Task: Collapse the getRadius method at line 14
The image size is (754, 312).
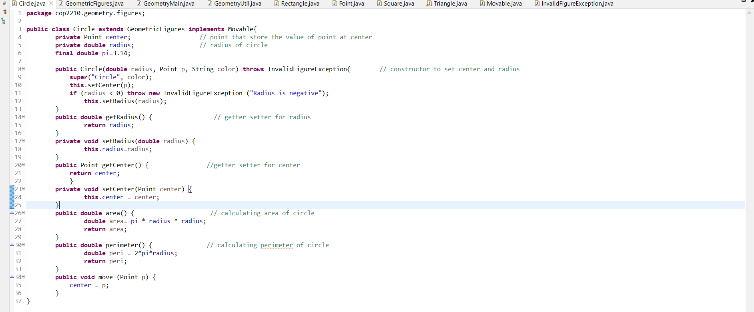Action: pos(24,117)
